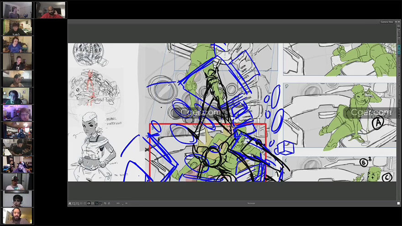Select the Camera View tab
This screenshot has height=226, width=402.
click(x=386, y=21)
